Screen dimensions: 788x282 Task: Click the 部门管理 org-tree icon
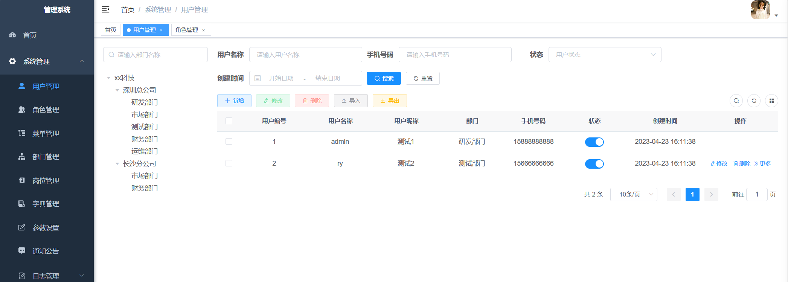pyautogui.click(x=22, y=157)
